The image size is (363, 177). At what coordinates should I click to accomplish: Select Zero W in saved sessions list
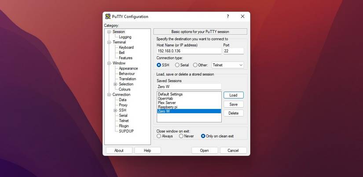[189, 111]
